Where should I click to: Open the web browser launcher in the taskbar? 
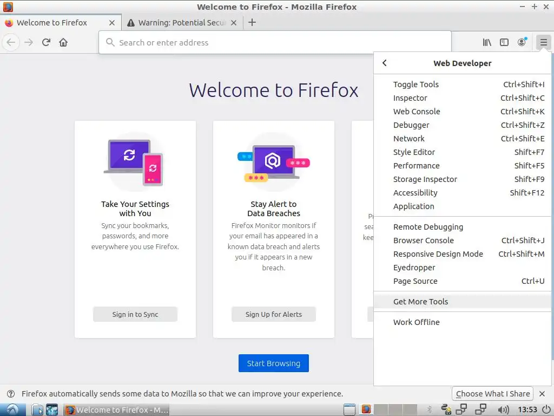tap(52, 409)
